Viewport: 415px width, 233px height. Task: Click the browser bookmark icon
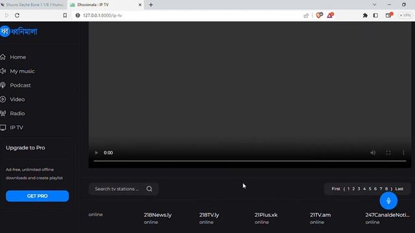[65, 16]
